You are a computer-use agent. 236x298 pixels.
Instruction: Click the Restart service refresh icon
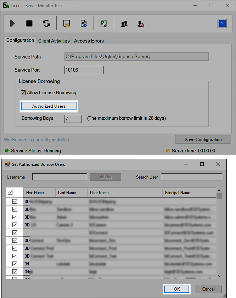(46, 24)
